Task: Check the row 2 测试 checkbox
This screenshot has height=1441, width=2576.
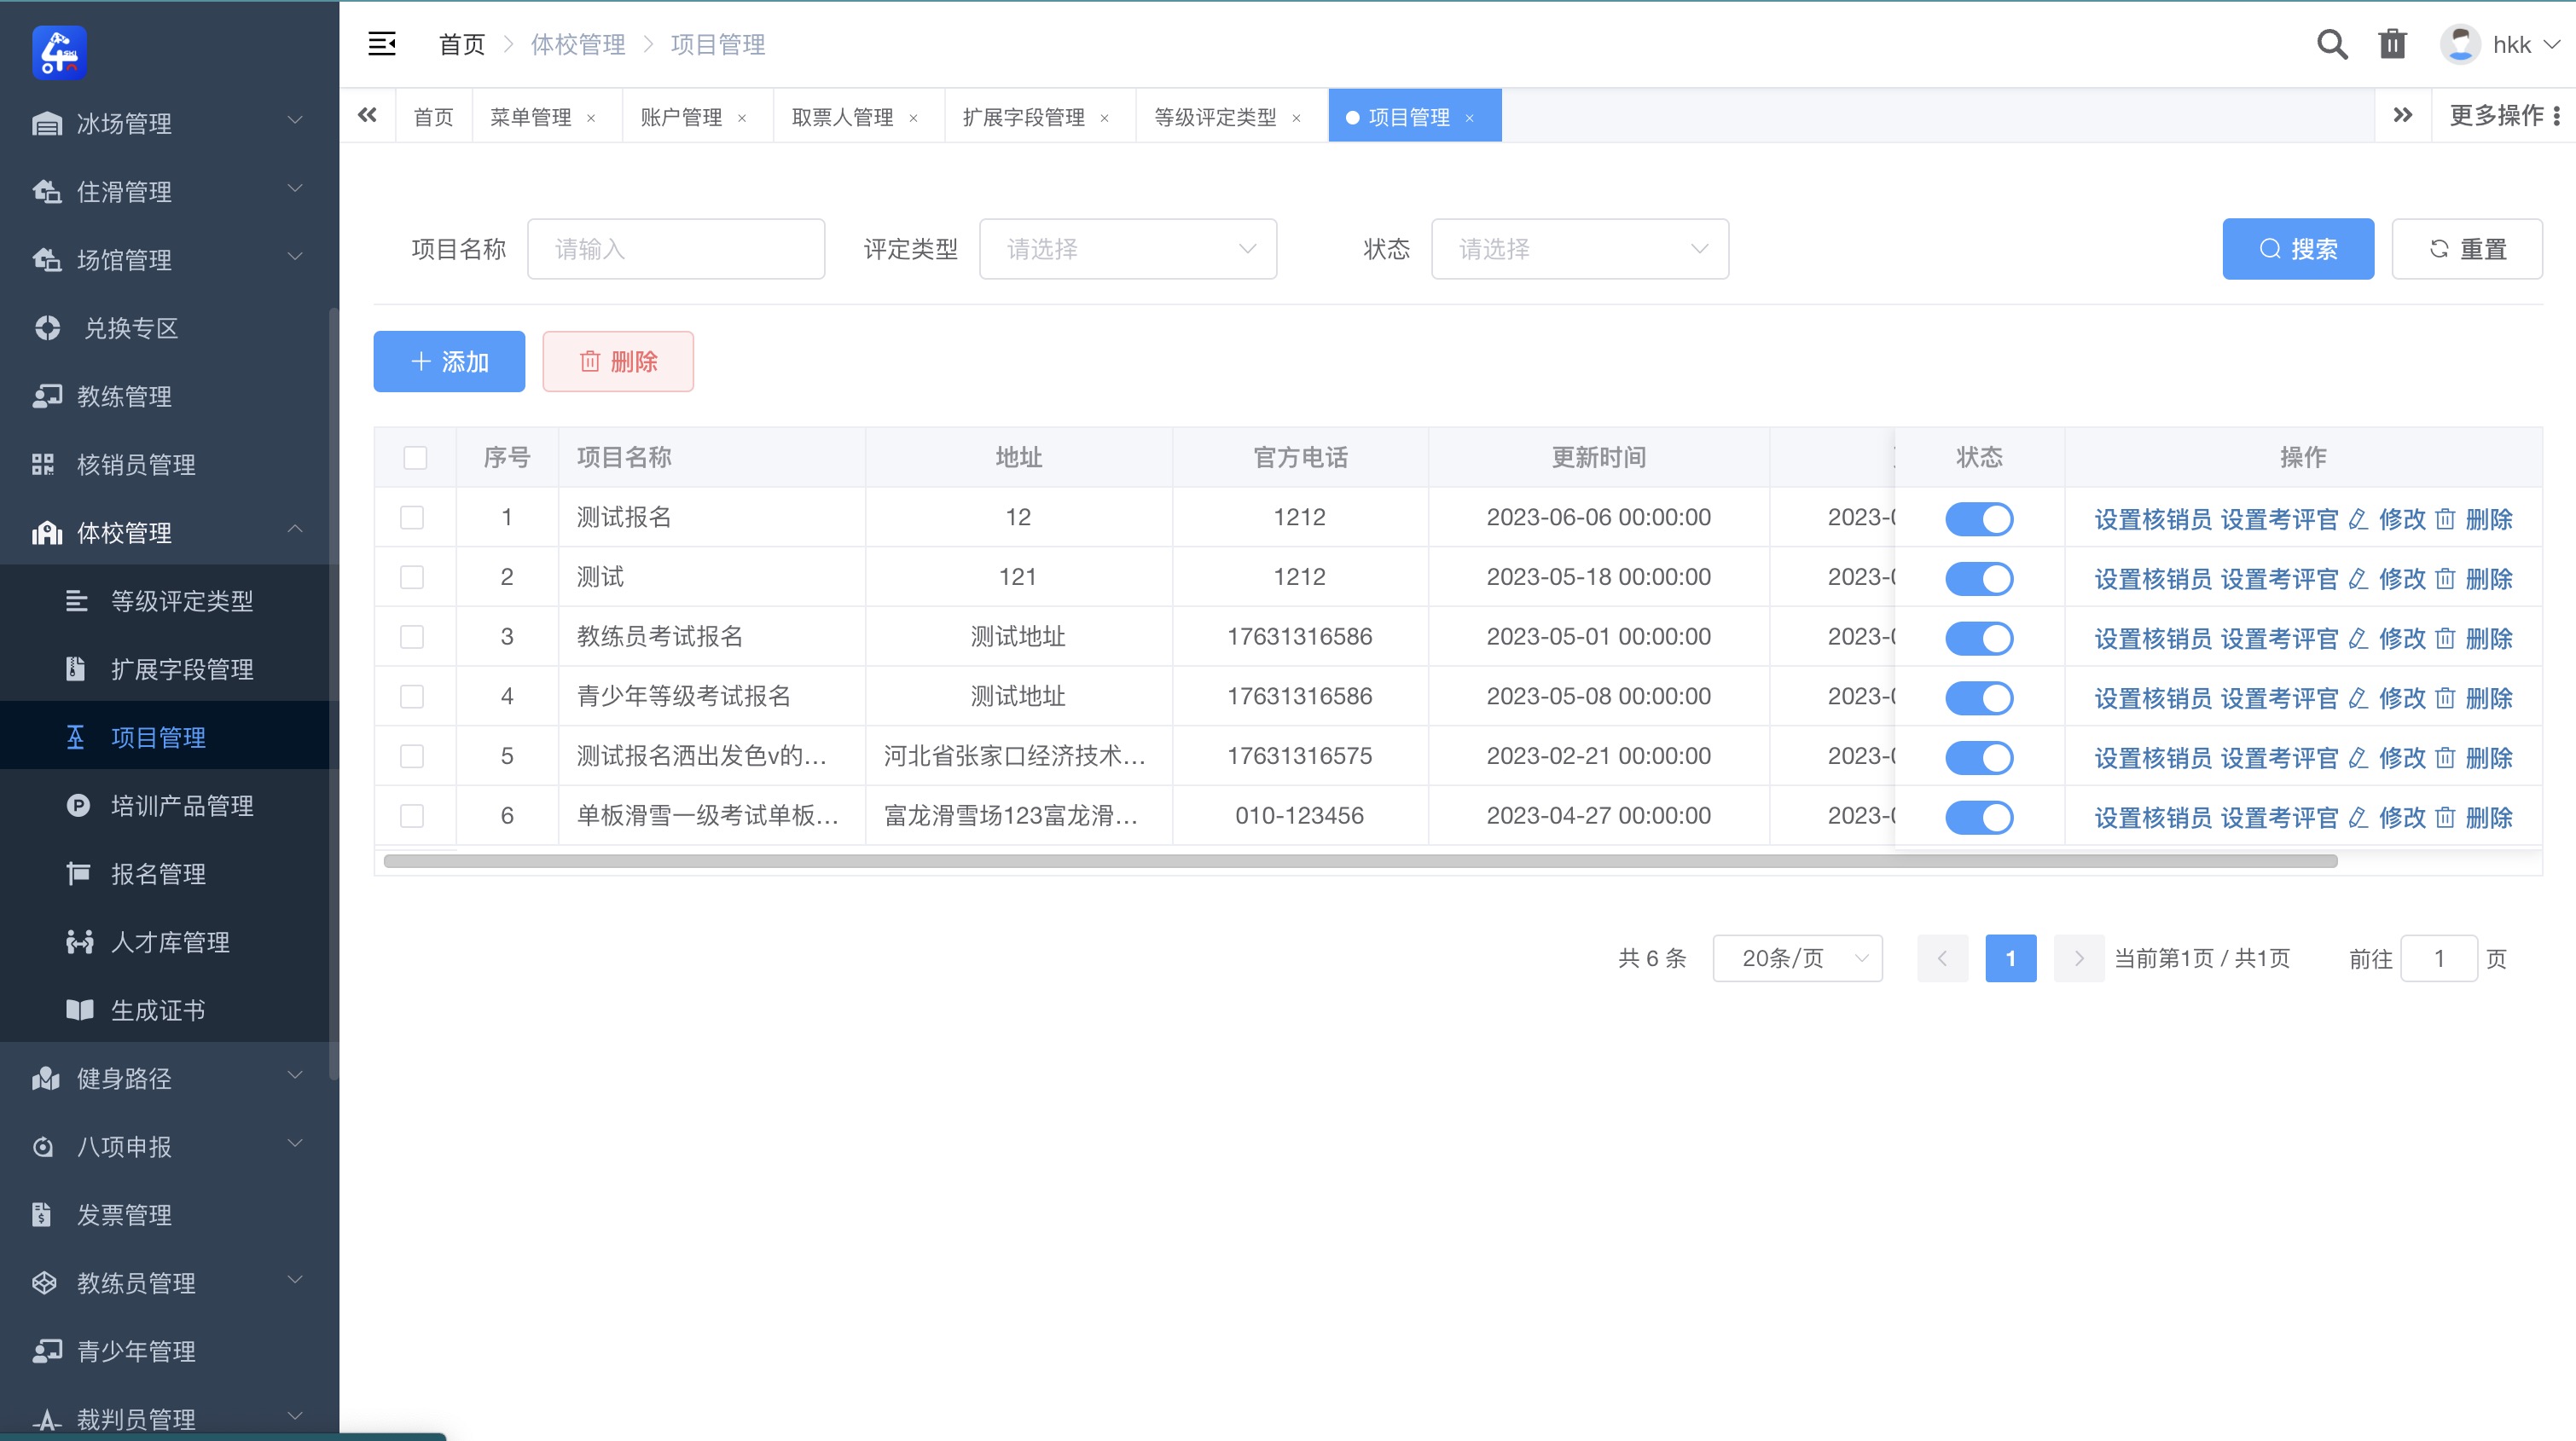Action: [412, 577]
